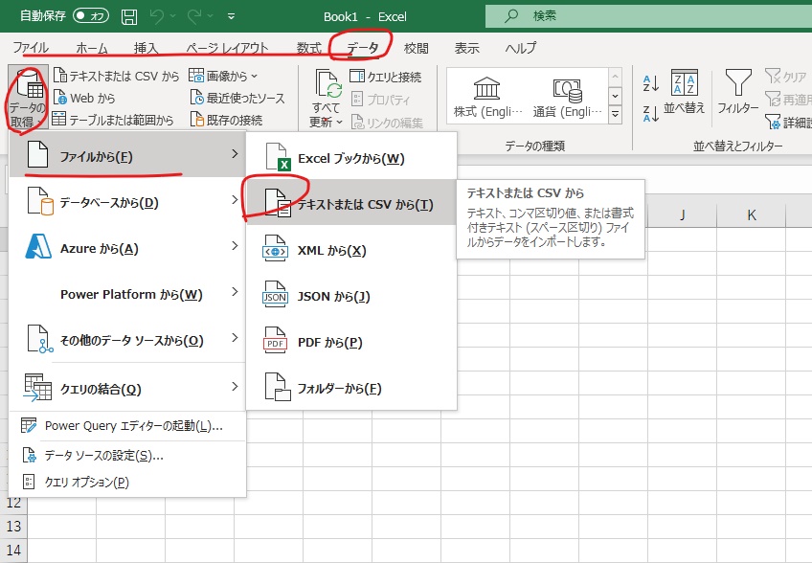Image resolution: width=812 pixels, height=563 pixels.
Task: Switch to the 数式 tab
Action: point(308,48)
